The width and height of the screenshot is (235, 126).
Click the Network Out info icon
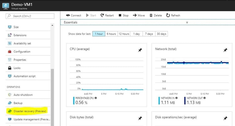[204, 98]
